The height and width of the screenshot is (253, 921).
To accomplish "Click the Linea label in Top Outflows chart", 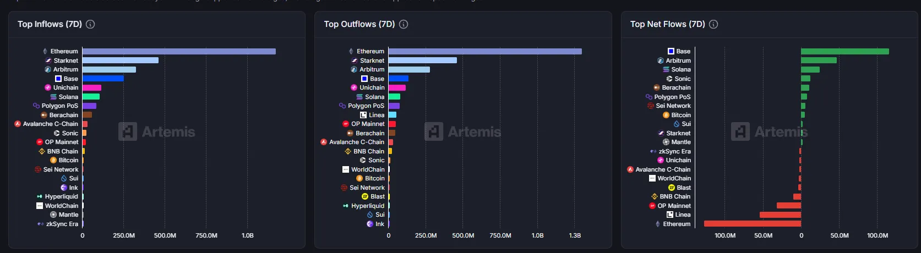I will [x=377, y=115].
